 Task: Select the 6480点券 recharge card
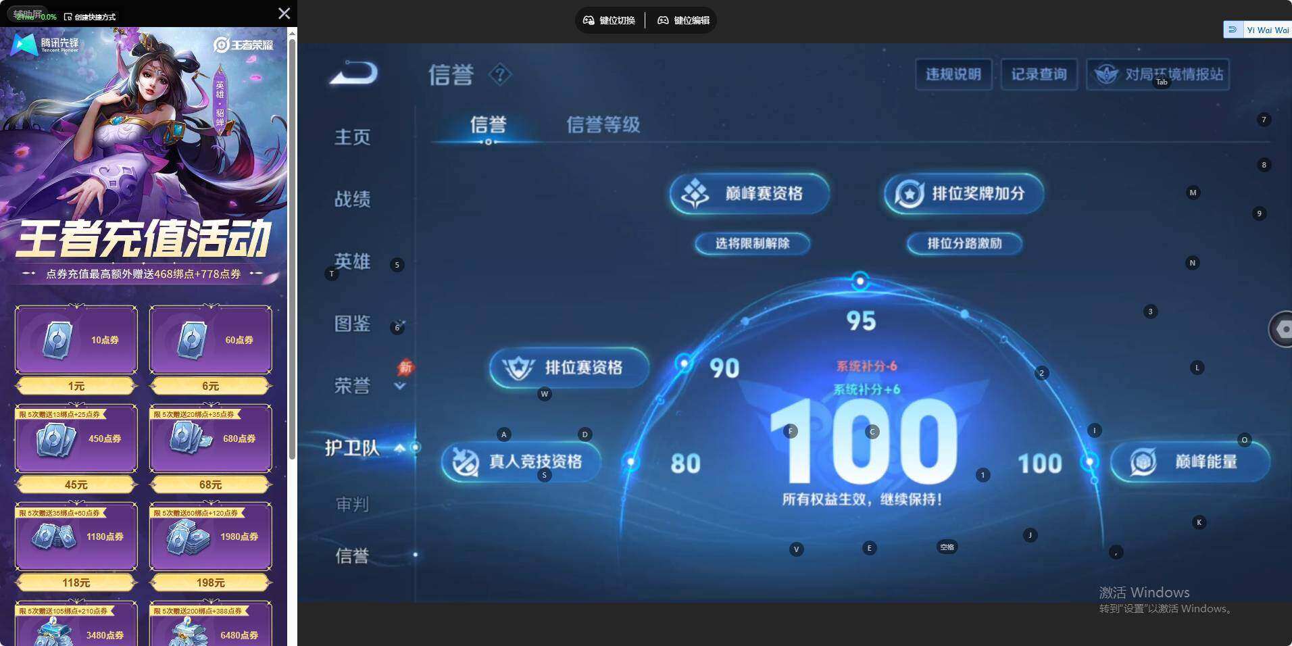pos(211,624)
